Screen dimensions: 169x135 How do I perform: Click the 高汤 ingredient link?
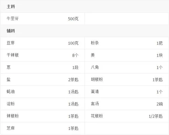pyautogui.click(x=95, y=104)
